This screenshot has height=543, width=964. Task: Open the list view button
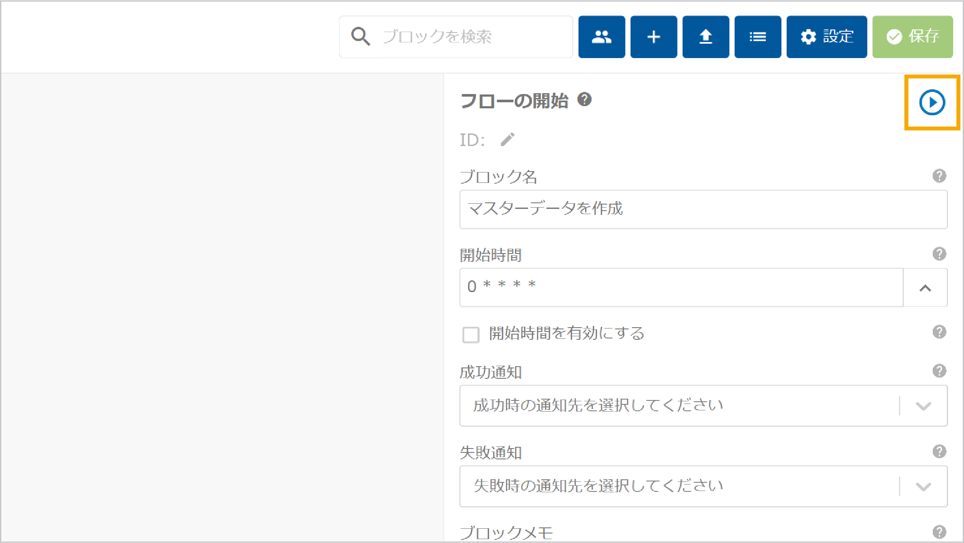point(758,37)
